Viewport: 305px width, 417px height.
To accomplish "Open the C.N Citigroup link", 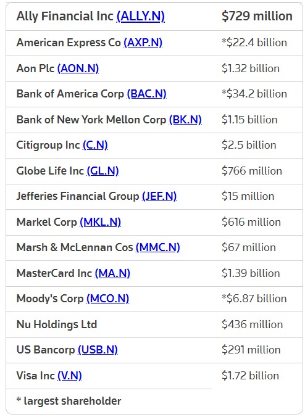I will [x=95, y=145].
